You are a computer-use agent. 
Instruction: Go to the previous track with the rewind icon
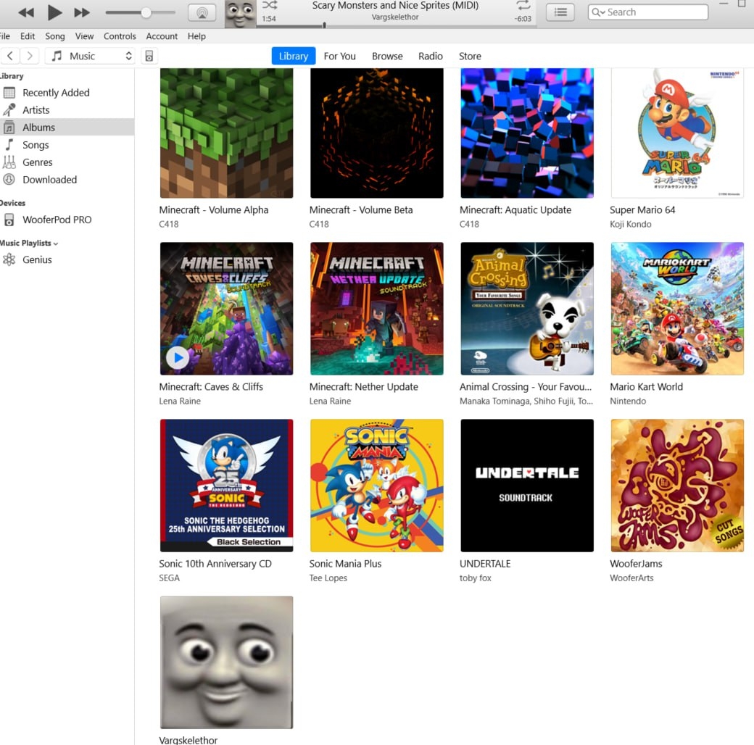click(x=26, y=12)
